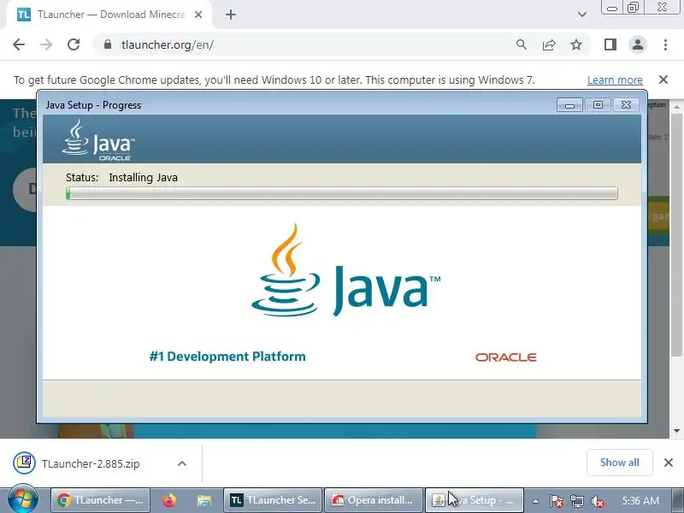The width and height of the screenshot is (684, 513).
Task: Maximize the Java Setup window
Action: tap(598, 105)
